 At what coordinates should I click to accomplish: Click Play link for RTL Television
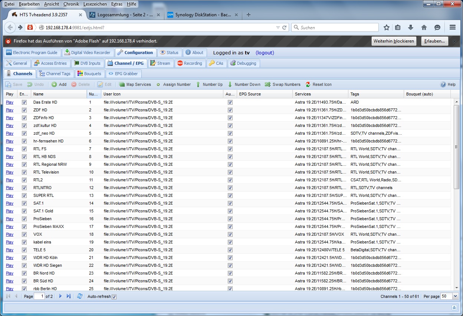click(10, 172)
